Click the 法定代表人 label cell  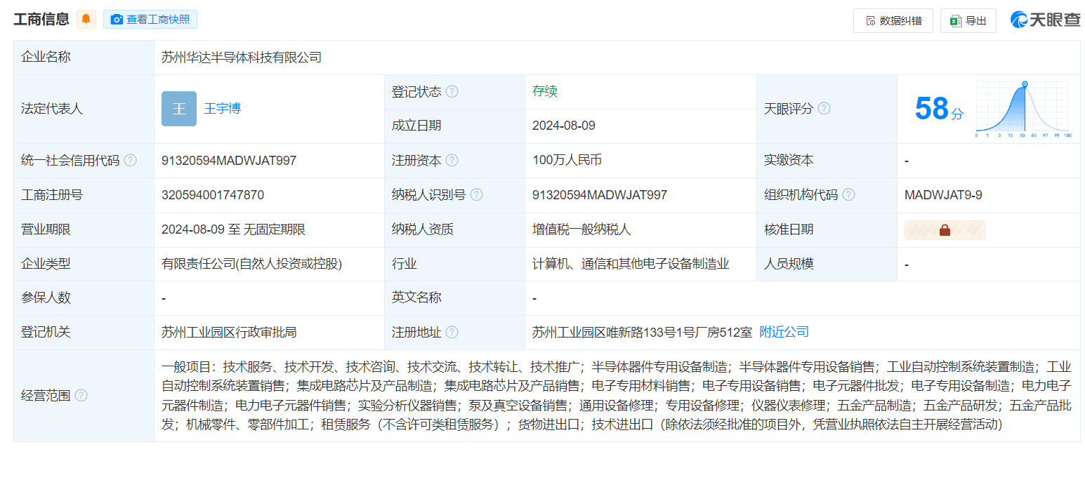click(x=84, y=109)
